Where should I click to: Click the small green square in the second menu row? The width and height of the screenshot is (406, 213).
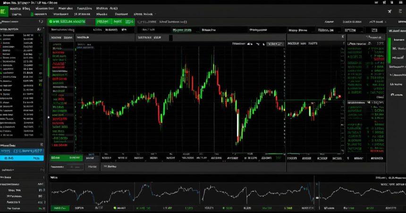[32, 14]
